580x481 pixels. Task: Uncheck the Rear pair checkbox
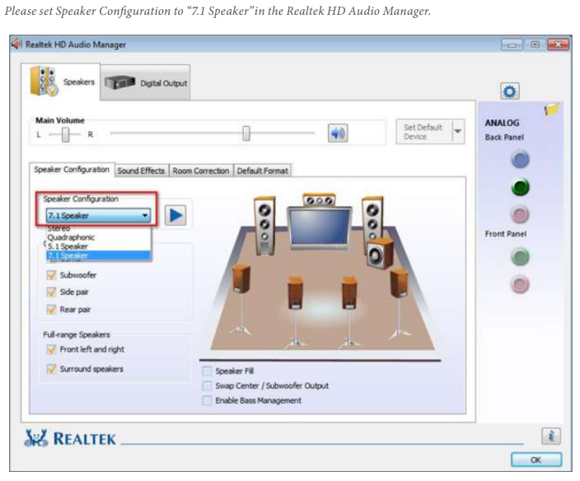click(51, 310)
